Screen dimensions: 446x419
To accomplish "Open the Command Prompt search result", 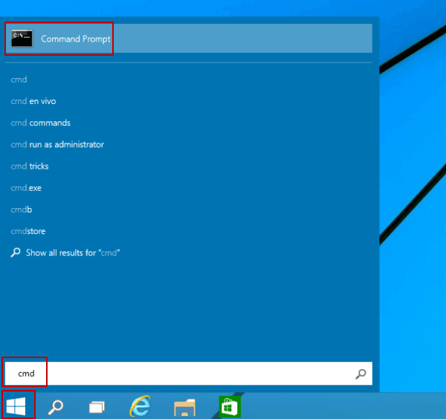I will pyautogui.click(x=189, y=39).
